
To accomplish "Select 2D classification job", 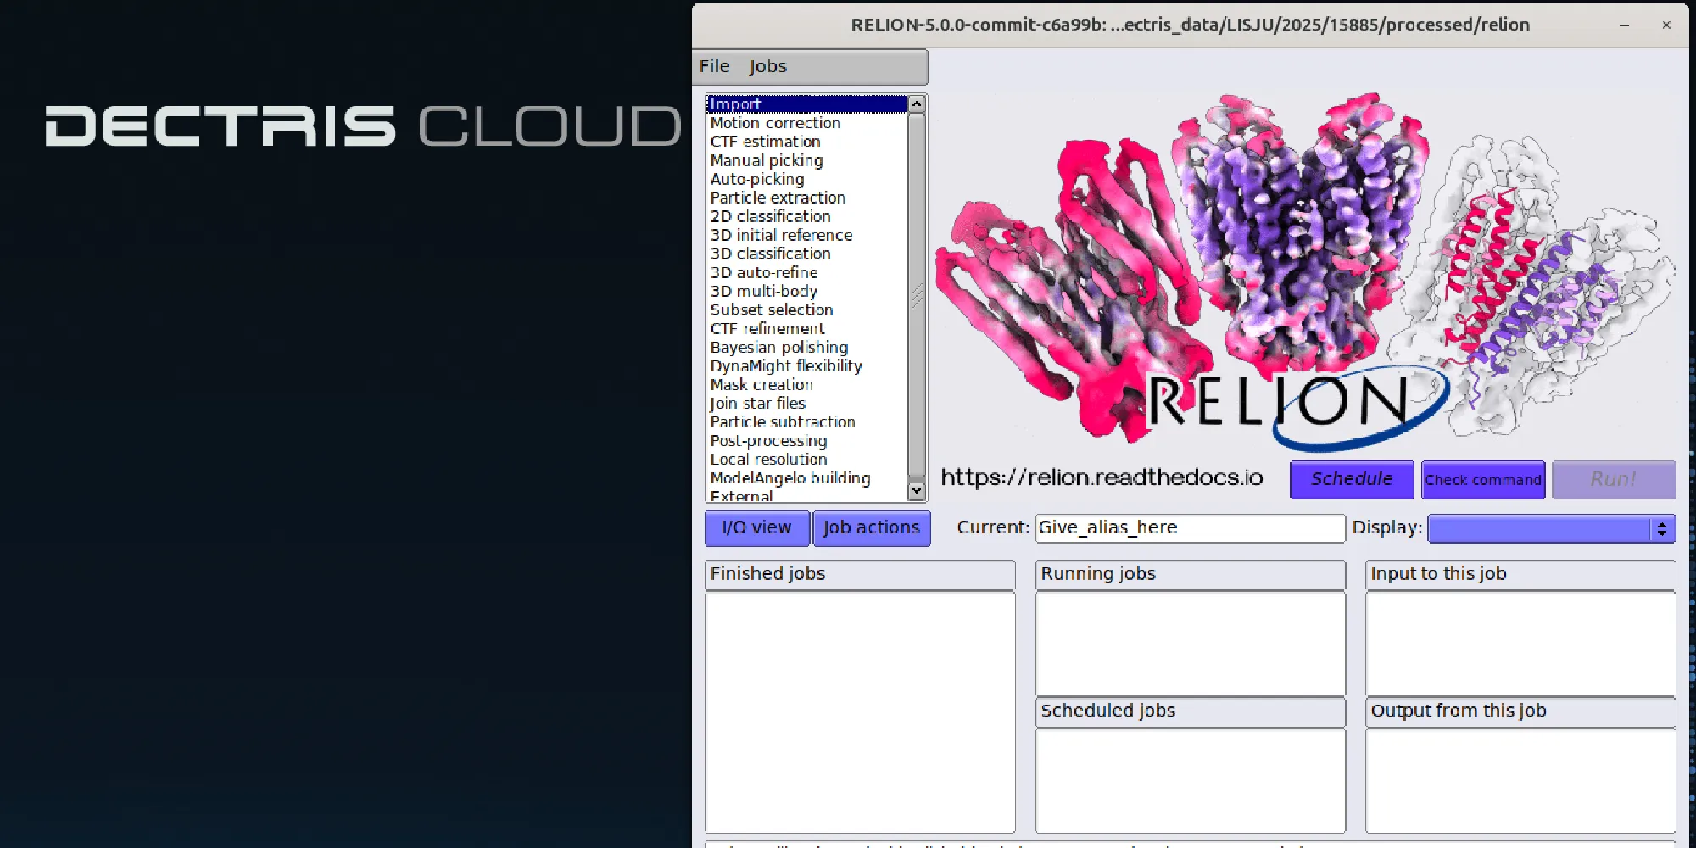I will [x=806, y=216].
